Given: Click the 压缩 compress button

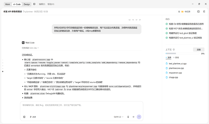Looking at the screenshot, I should (x=199, y=50).
